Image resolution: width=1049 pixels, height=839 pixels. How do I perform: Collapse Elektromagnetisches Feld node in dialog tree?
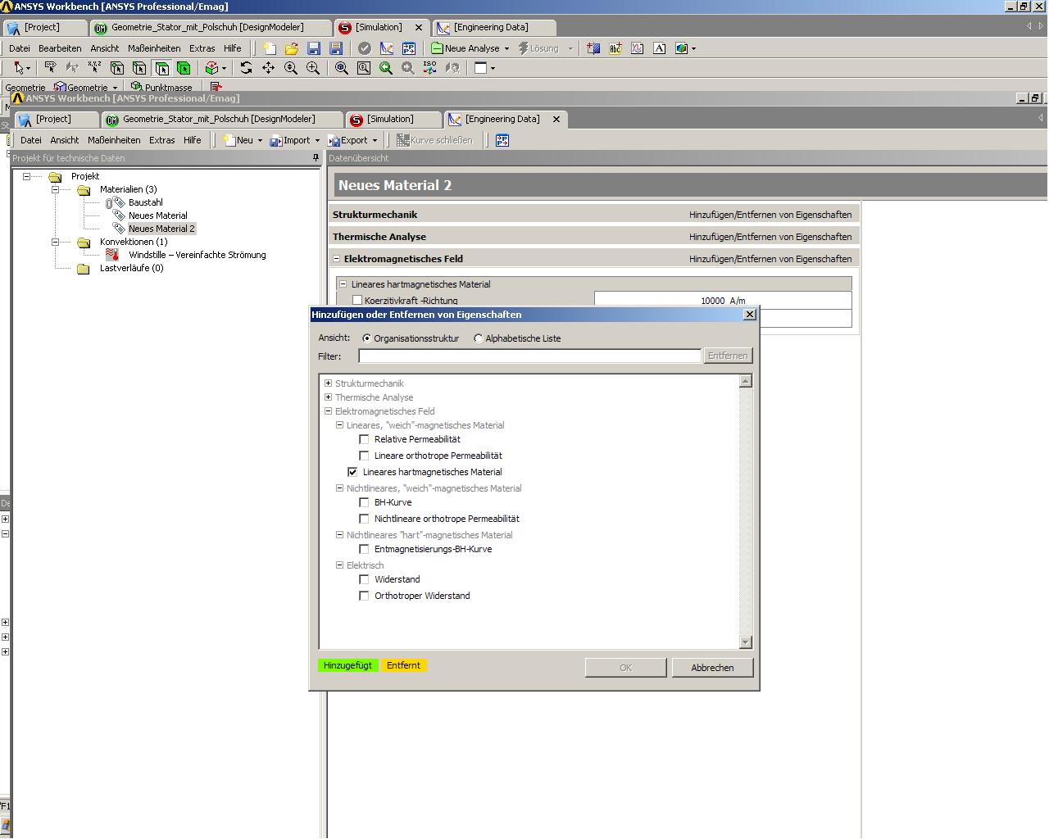pyautogui.click(x=328, y=410)
